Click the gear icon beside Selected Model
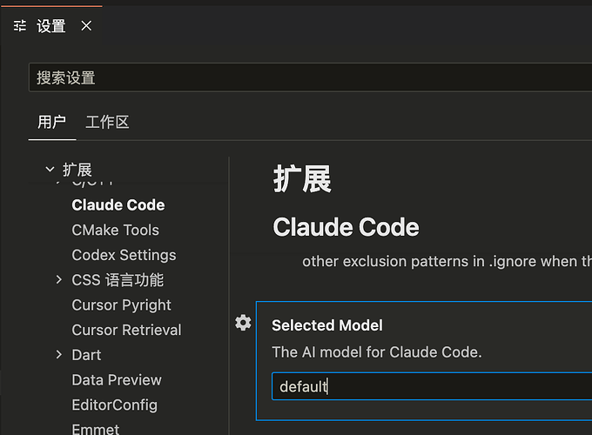 coord(243,323)
